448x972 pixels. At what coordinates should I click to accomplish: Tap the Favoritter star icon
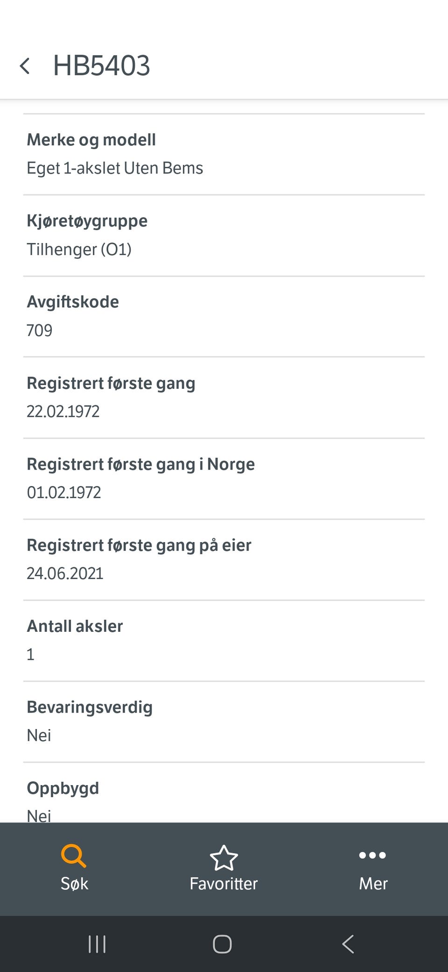click(224, 858)
